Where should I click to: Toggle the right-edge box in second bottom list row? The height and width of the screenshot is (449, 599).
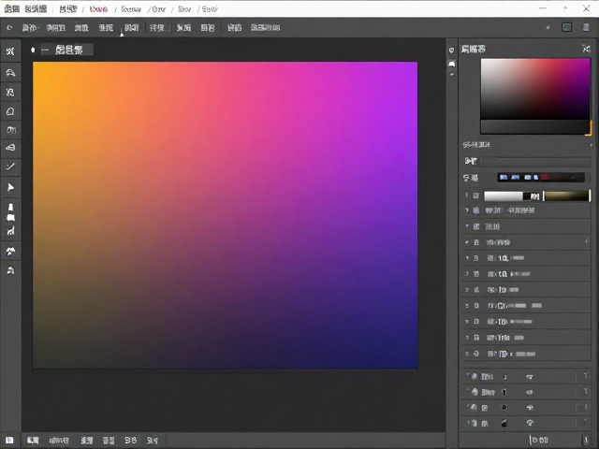tap(585, 392)
